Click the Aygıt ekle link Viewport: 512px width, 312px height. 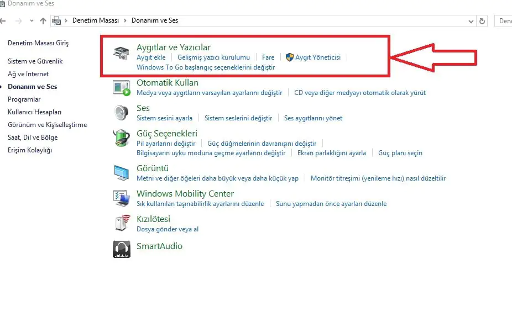(151, 57)
